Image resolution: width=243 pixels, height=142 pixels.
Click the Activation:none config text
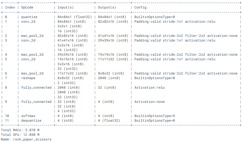click(x=149, y=102)
